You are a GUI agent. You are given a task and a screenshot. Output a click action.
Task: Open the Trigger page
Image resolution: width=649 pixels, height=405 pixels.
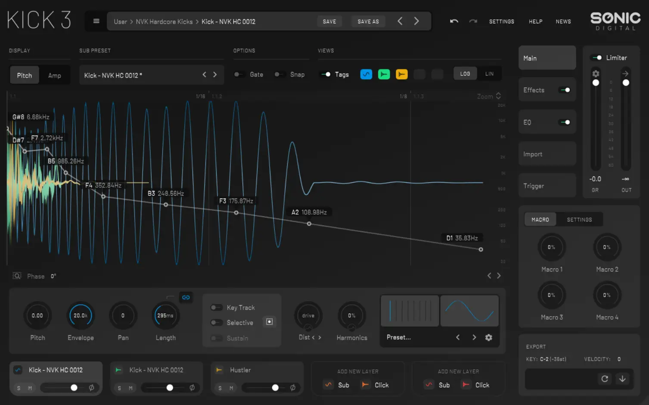547,186
